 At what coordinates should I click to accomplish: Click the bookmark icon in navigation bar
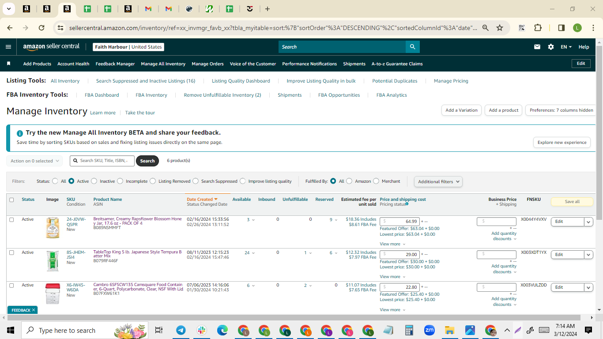(8, 64)
